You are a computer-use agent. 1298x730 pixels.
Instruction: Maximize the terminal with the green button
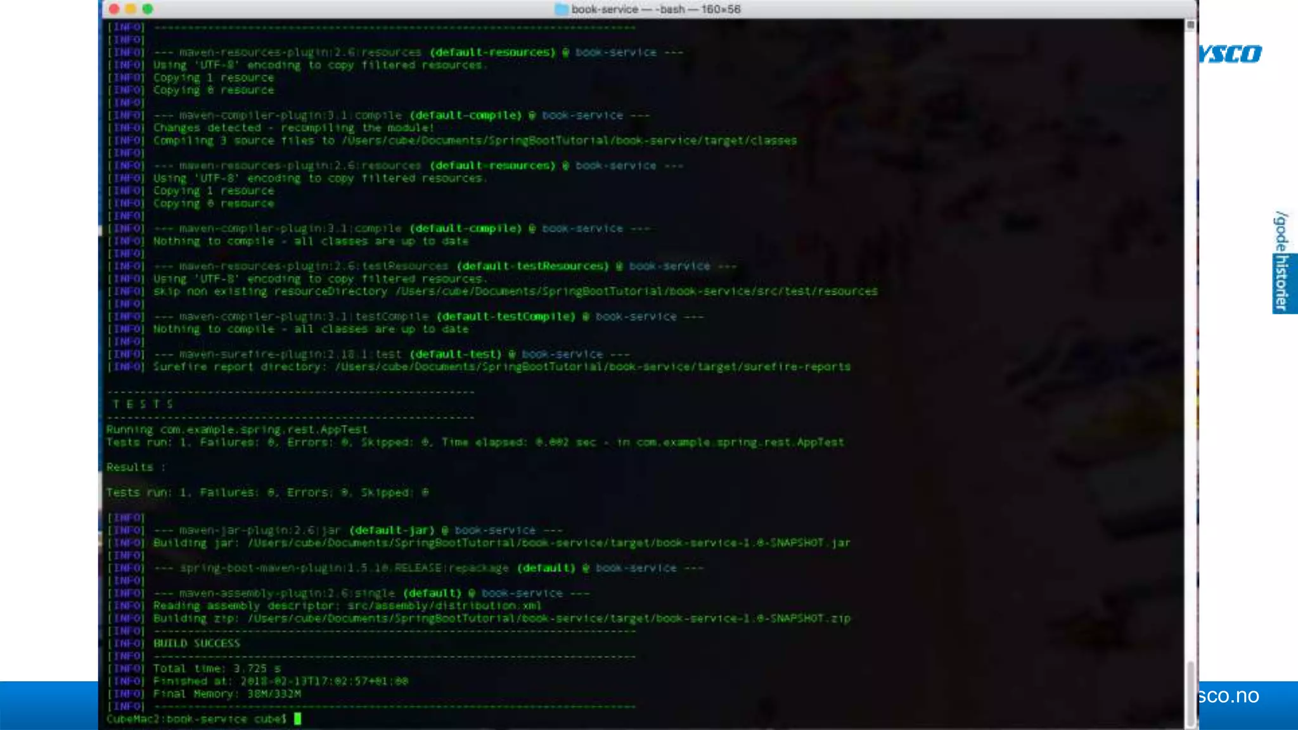coord(148,9)
